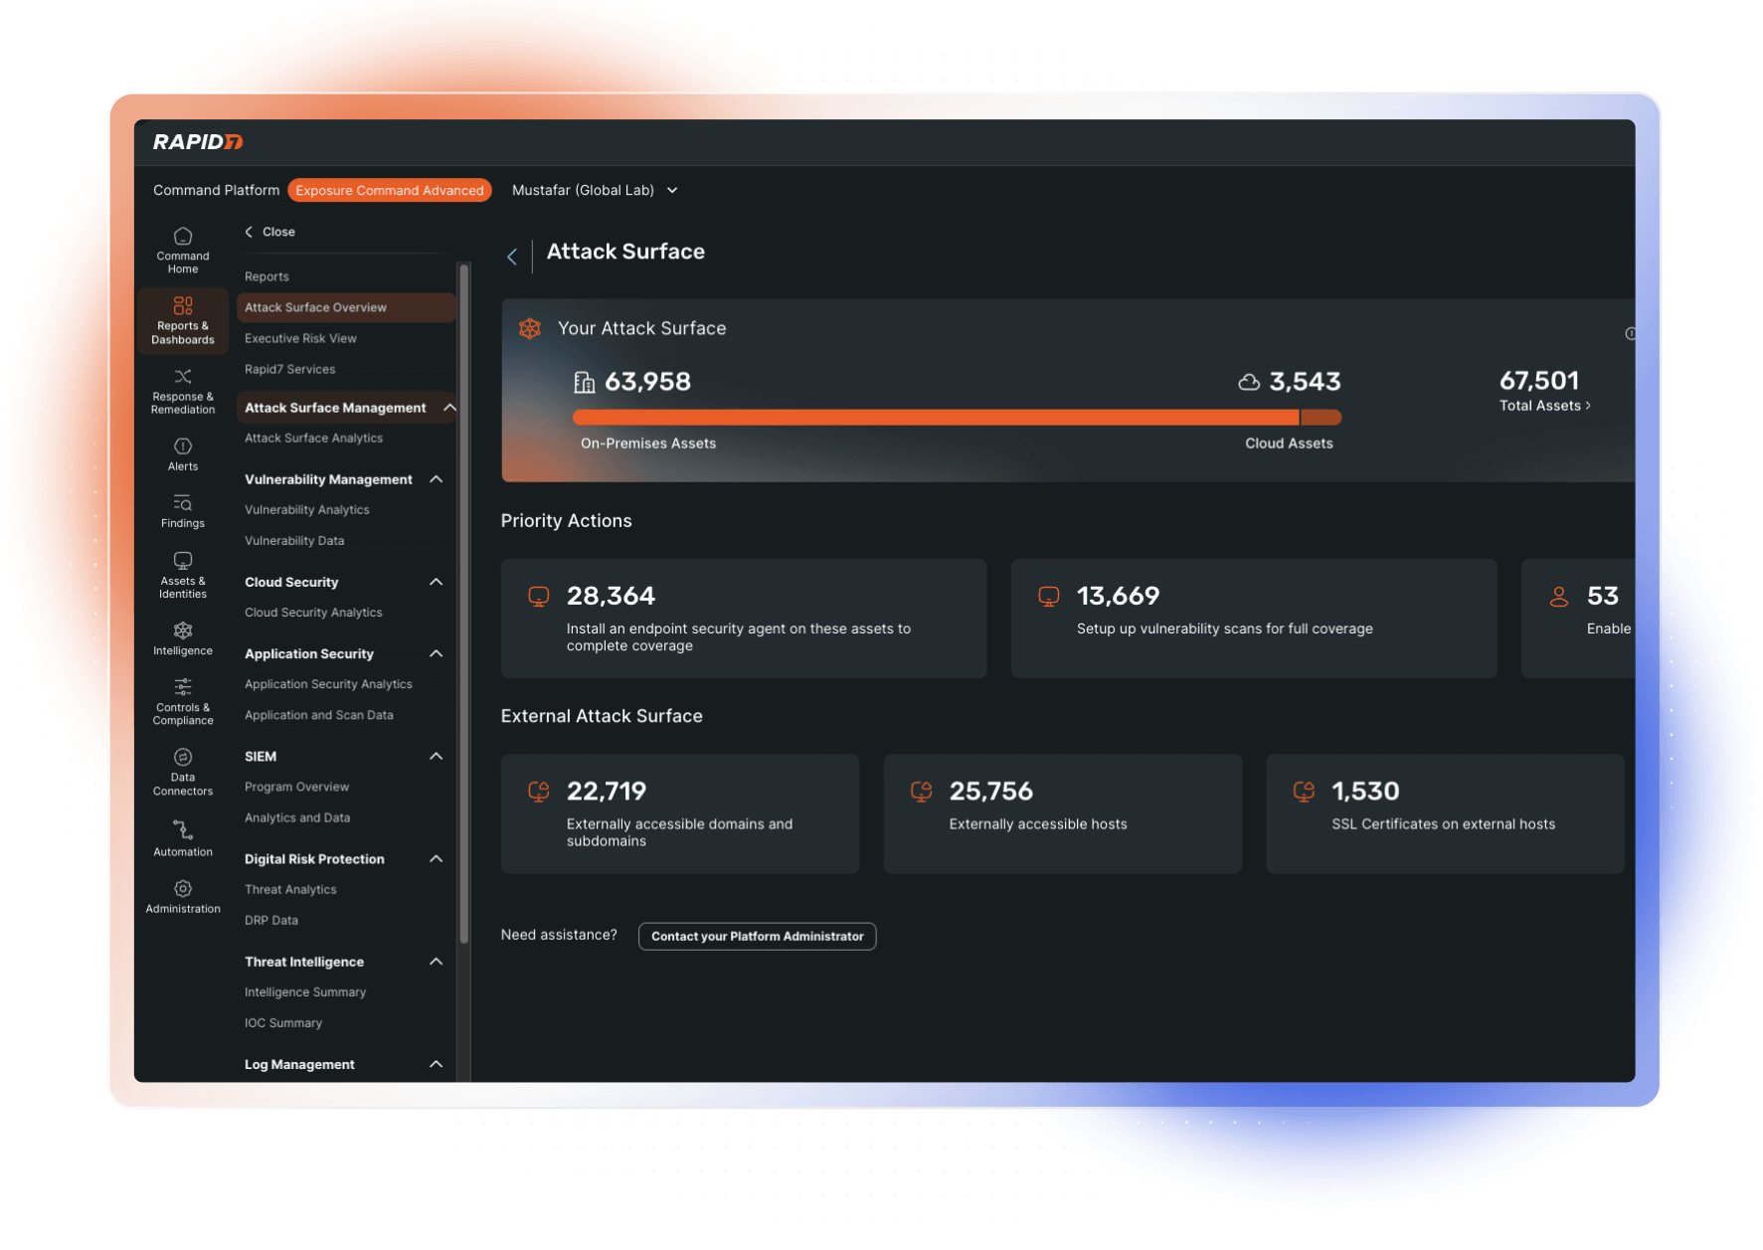Open Attack Surface Analytics menu item
The height and width of the screenshot is (1250, 1763).
point(313,438)
